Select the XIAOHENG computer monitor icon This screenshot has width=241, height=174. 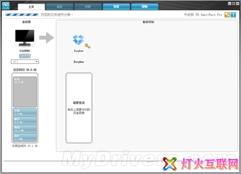tap(25, 39)
